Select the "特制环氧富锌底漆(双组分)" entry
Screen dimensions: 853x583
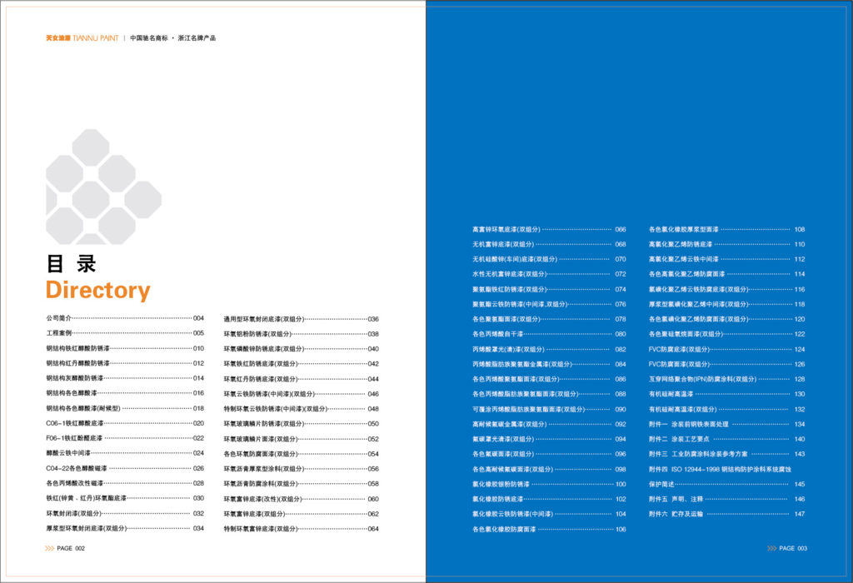[x=302, y=529]
